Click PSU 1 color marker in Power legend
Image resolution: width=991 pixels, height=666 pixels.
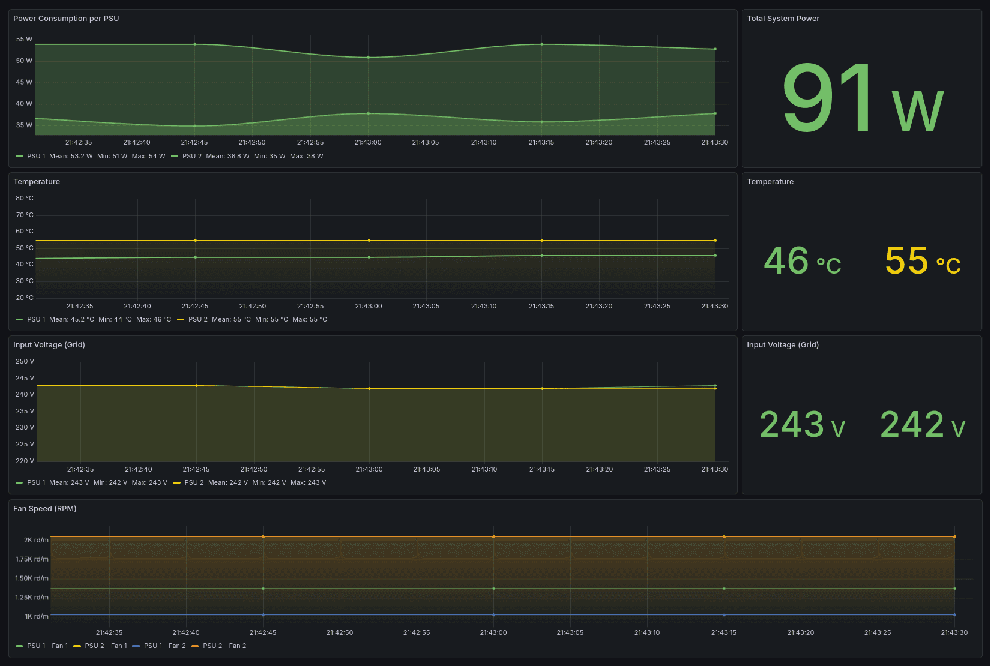19,156
